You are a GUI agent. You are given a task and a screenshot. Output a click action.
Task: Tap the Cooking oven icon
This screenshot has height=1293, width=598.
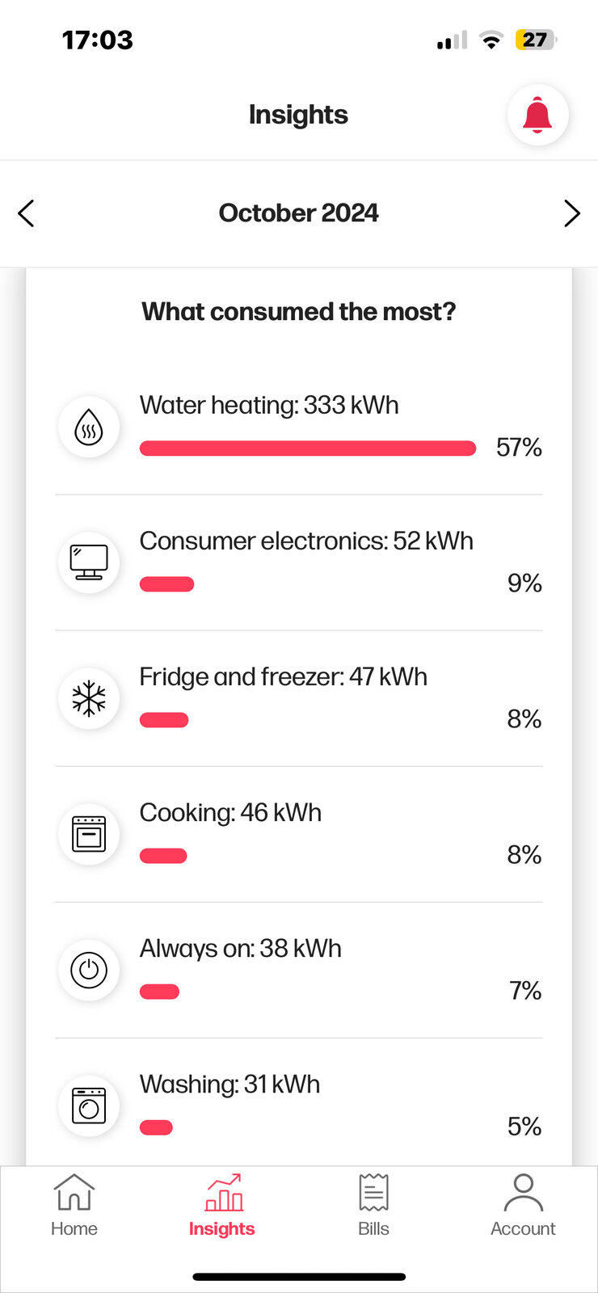pos(89,834)
